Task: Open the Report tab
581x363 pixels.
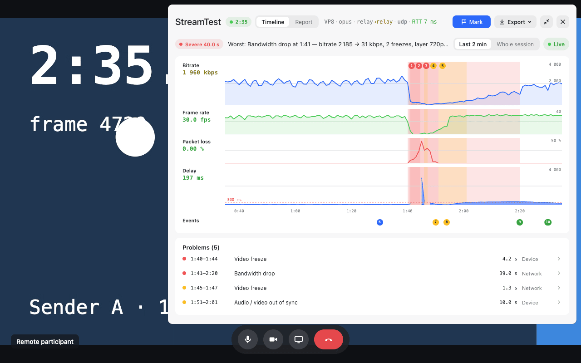Action: click(x=304, y=22)
